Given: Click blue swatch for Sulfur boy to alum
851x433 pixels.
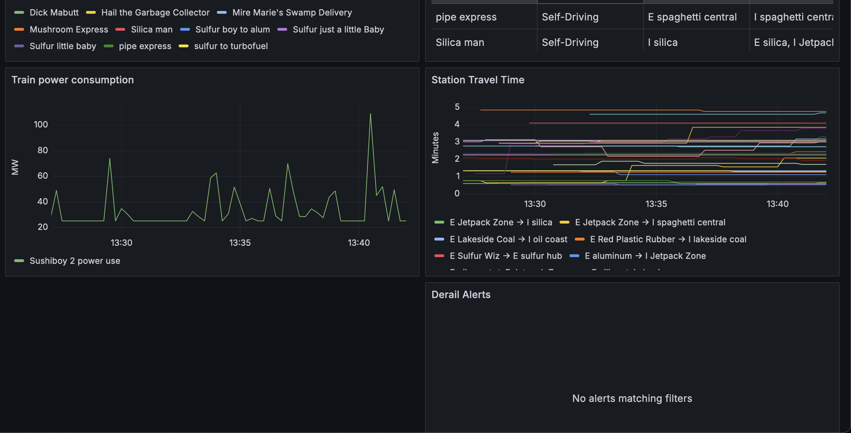Looking at the screenshot, I should pos(185,30).
